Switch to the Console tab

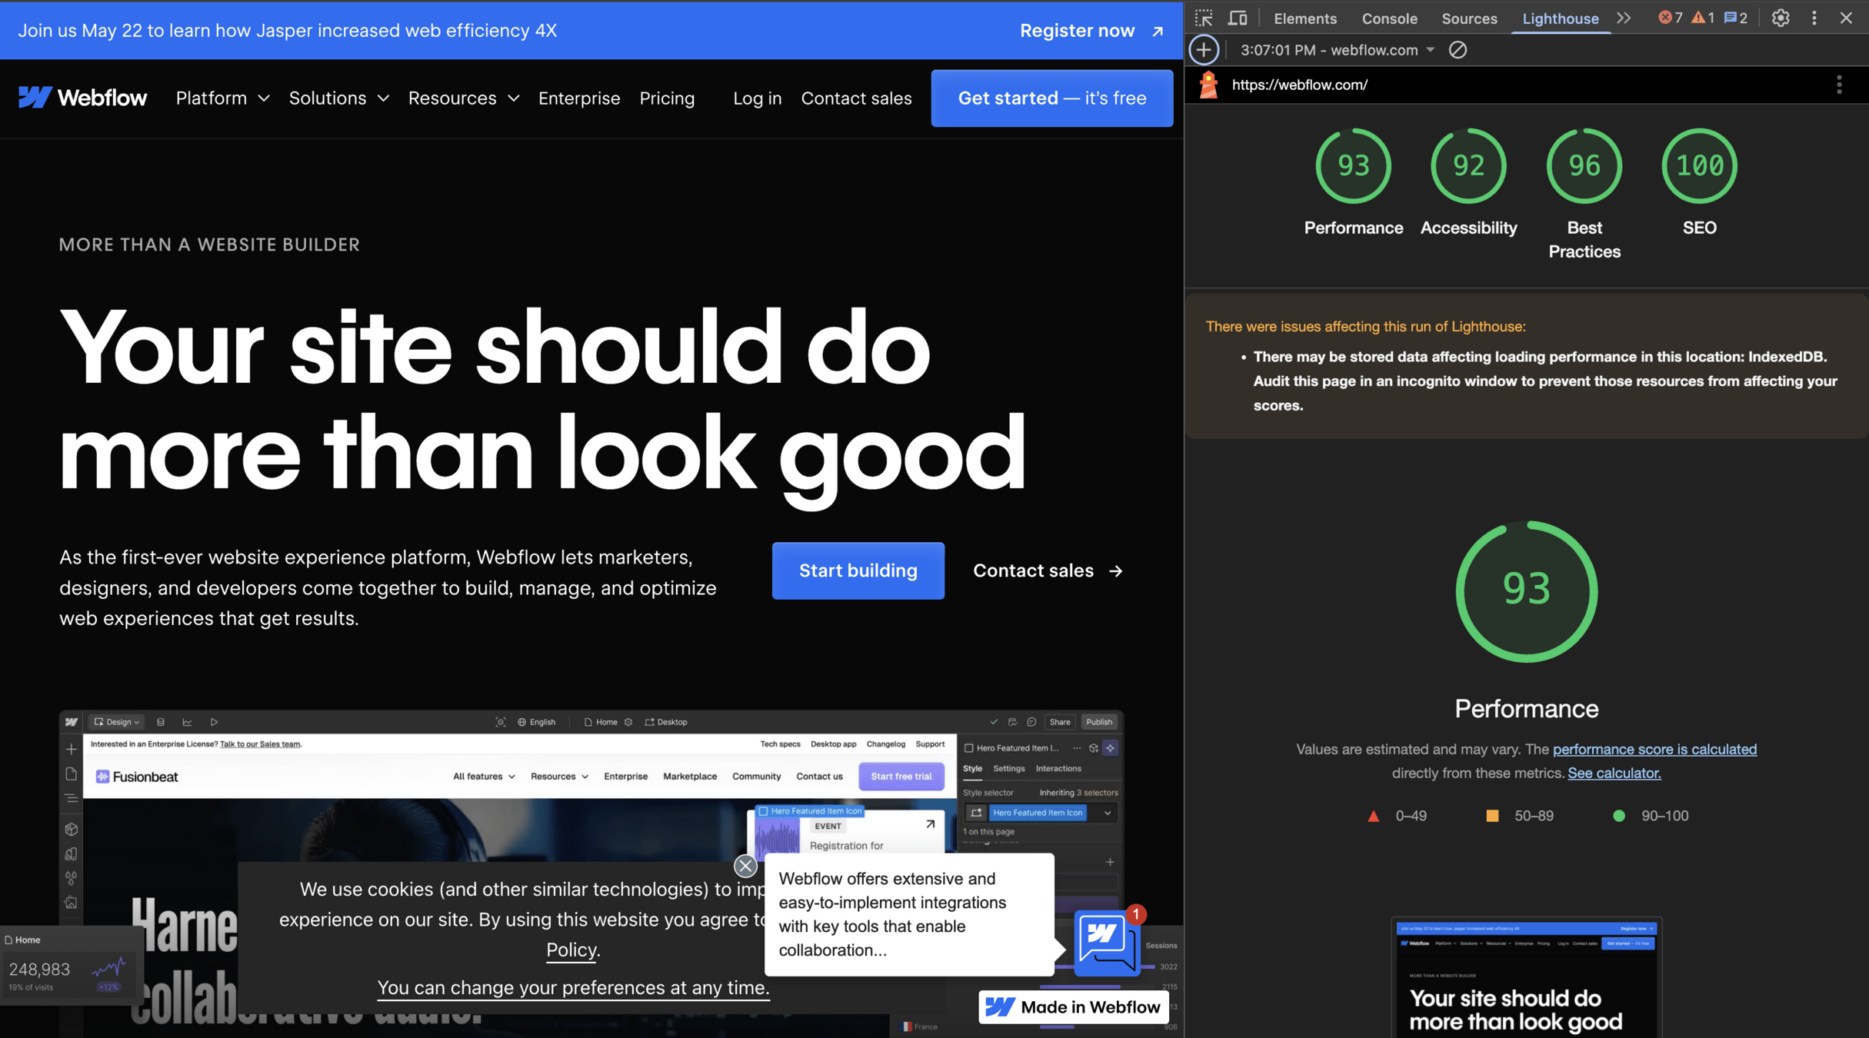tap(1389, 18)
